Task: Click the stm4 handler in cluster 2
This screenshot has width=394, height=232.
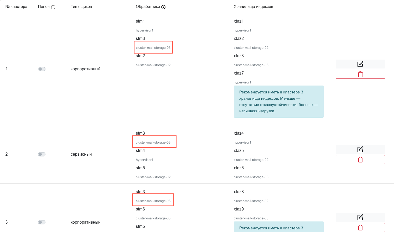Action: click(140, 151)
